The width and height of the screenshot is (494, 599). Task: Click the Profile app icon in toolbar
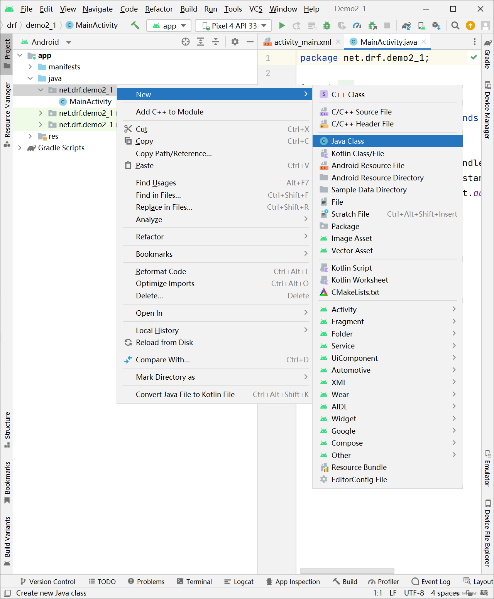pyautogui.click(x=357, y=25)
